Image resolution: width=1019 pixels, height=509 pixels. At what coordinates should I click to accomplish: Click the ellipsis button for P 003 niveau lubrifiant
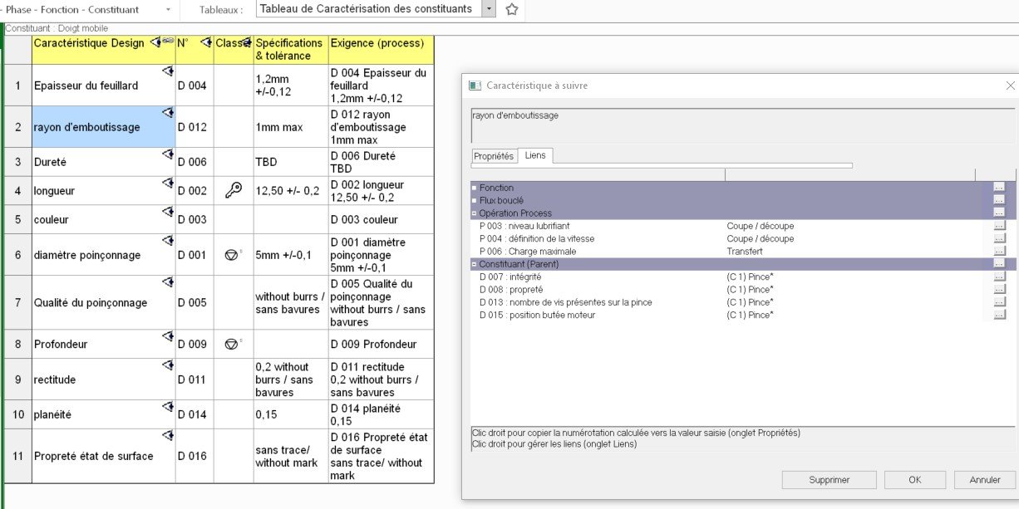[999, 226]
